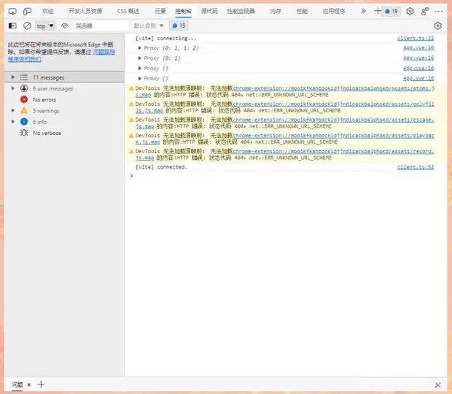Click the 19 issues counter in console toolbar
452x394 pixels.
(179, 26)
